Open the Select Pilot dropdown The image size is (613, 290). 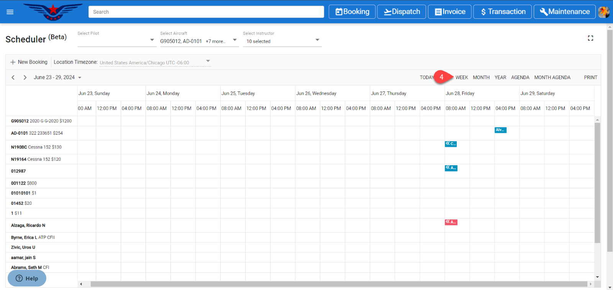116,40
